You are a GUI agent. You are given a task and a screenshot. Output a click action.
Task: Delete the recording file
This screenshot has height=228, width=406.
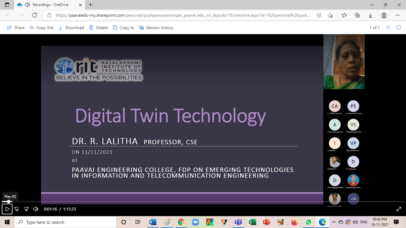99,28
